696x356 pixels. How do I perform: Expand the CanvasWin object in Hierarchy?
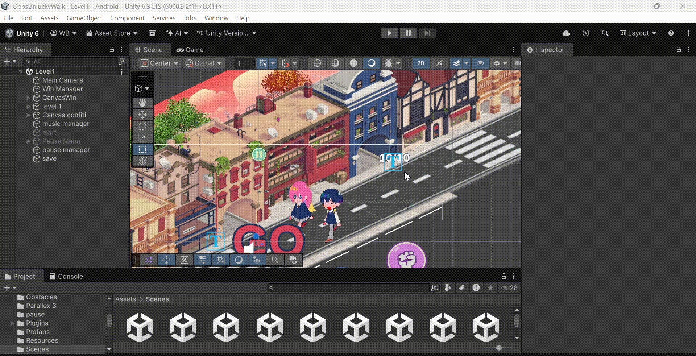click(28, 98)
